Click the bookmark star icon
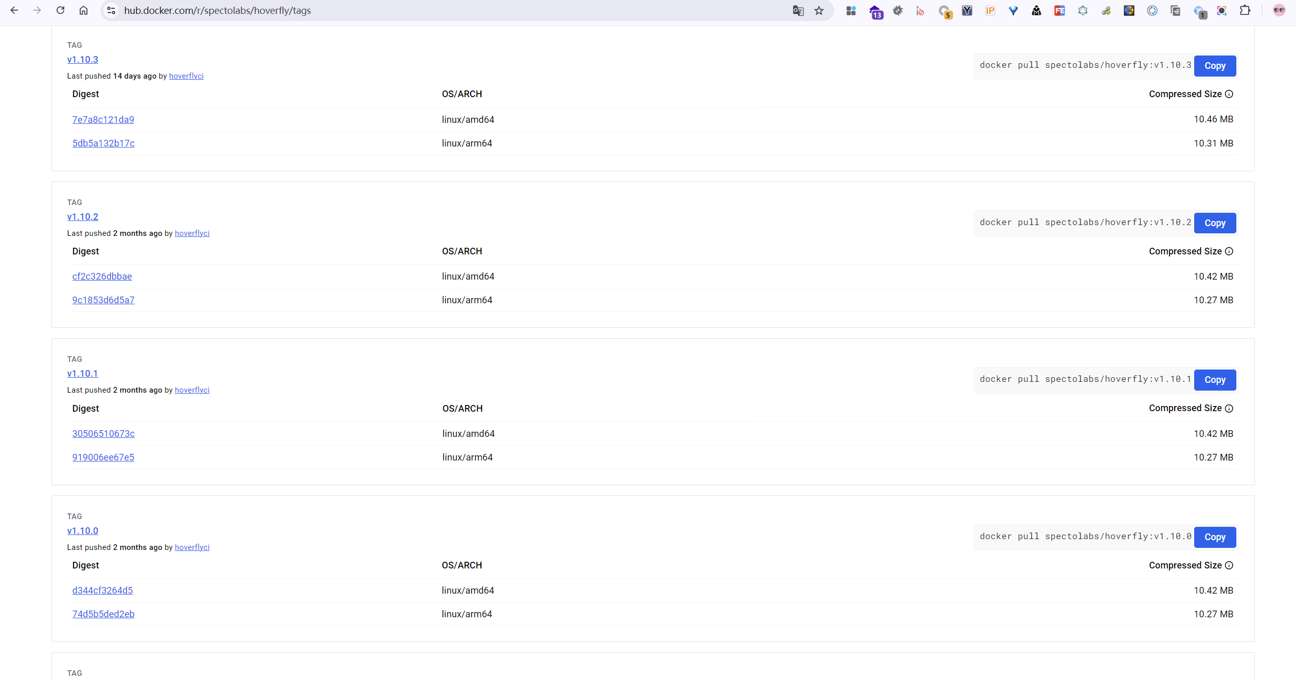Image resolution: width=1296 pixels, height=681 pixels. (819, 10)
